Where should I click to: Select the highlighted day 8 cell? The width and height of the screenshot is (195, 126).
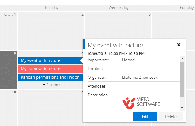9,70
